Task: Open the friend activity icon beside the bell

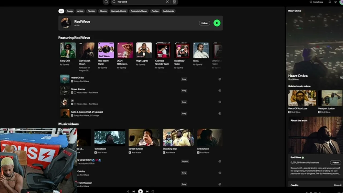Action: [335, 2]
